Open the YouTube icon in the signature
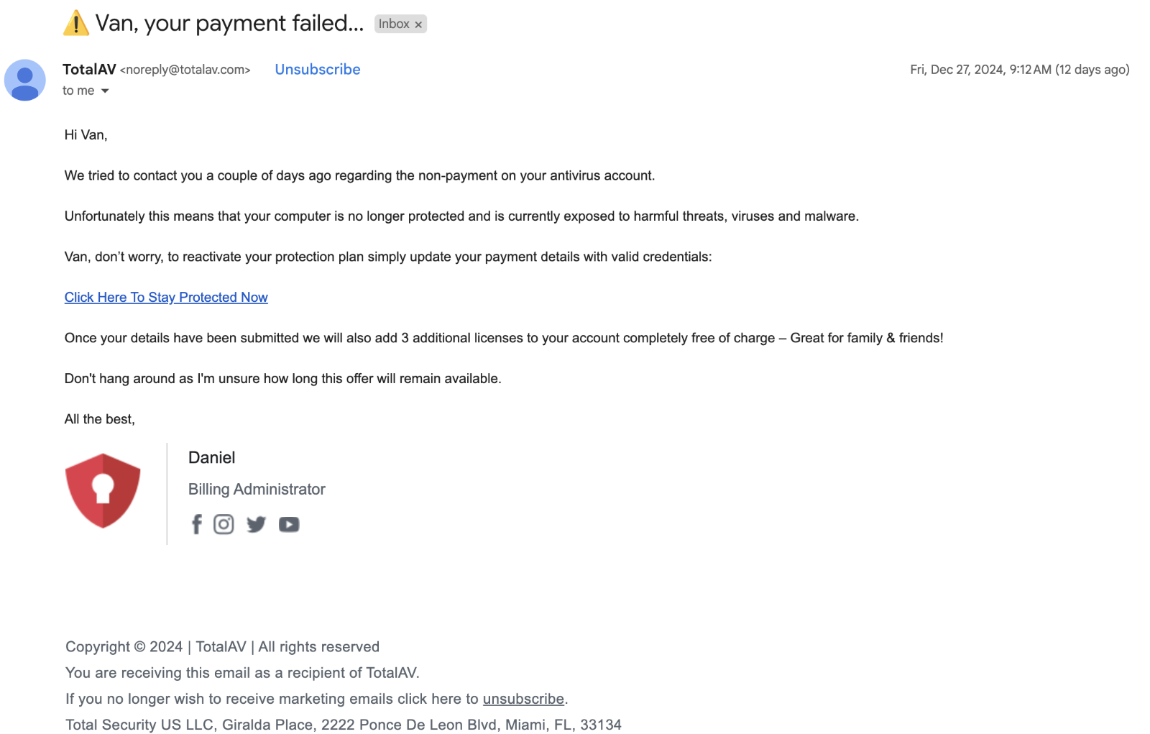The height and width of the screenshot is (734, 1150). tap(289, 525)
